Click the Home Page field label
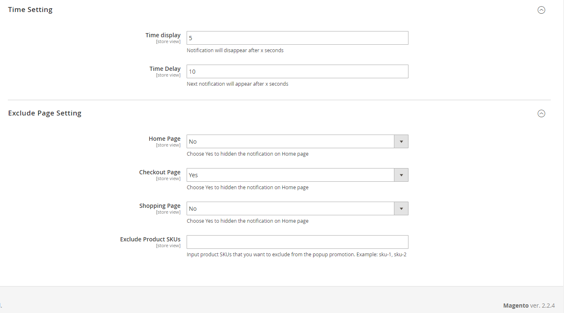Screen dimensions: 564x313 pyautogui.click(x=165, y=139)
